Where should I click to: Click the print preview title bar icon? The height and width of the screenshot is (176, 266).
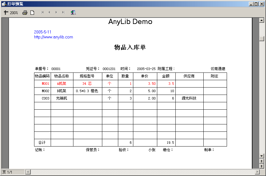[4, 4]
